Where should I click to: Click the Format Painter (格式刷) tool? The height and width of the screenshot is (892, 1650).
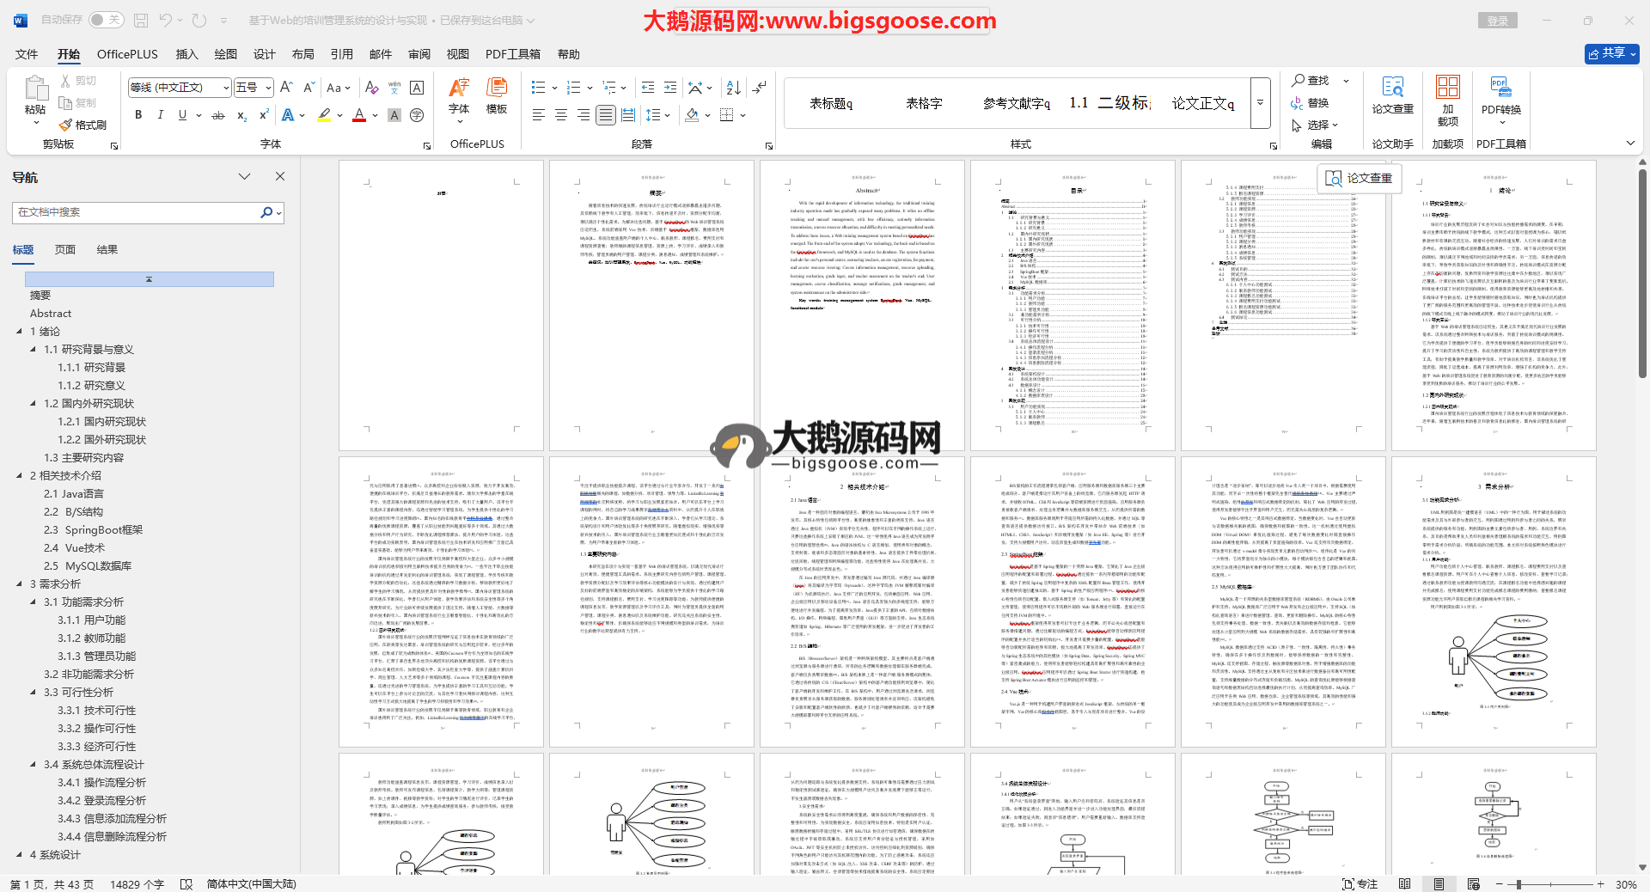83,125
